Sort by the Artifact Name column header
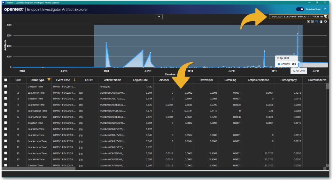Image resolution: width=333 pixels, height=180 pixels. 112,80
